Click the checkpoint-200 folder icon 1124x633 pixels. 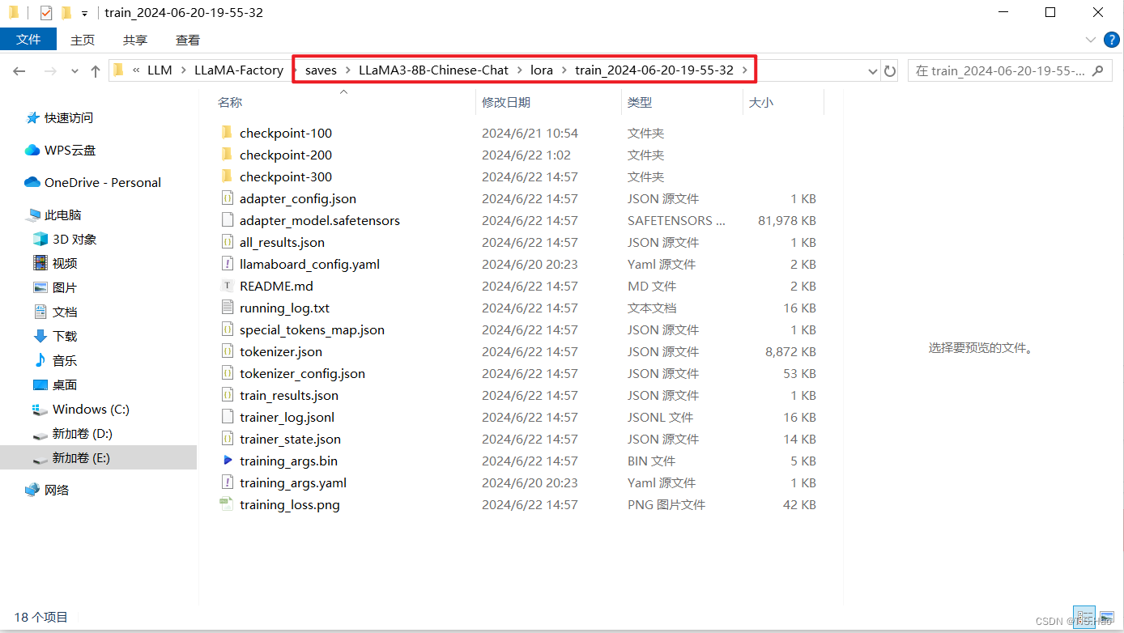[227, 155]
